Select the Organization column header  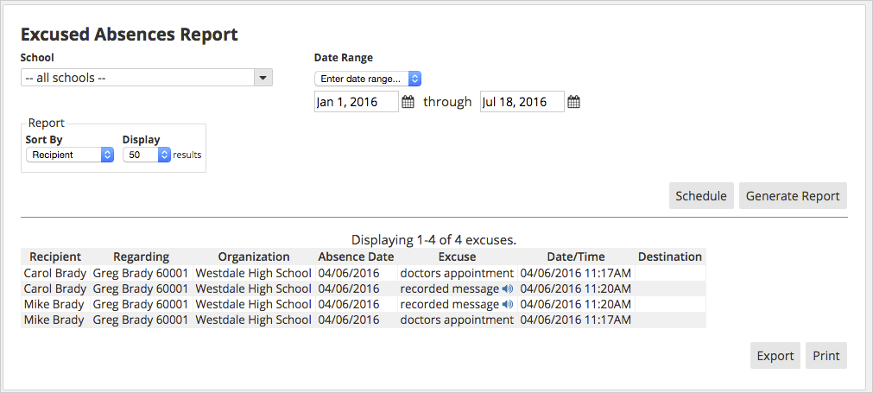254,257
